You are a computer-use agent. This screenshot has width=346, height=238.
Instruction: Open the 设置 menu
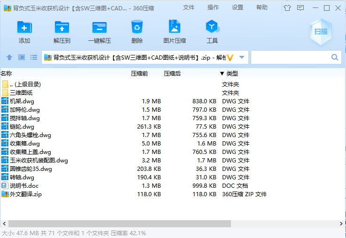click(238, 8)
